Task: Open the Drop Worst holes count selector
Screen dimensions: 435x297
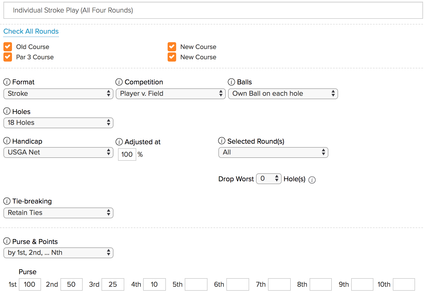Action: tap(269, 179)
